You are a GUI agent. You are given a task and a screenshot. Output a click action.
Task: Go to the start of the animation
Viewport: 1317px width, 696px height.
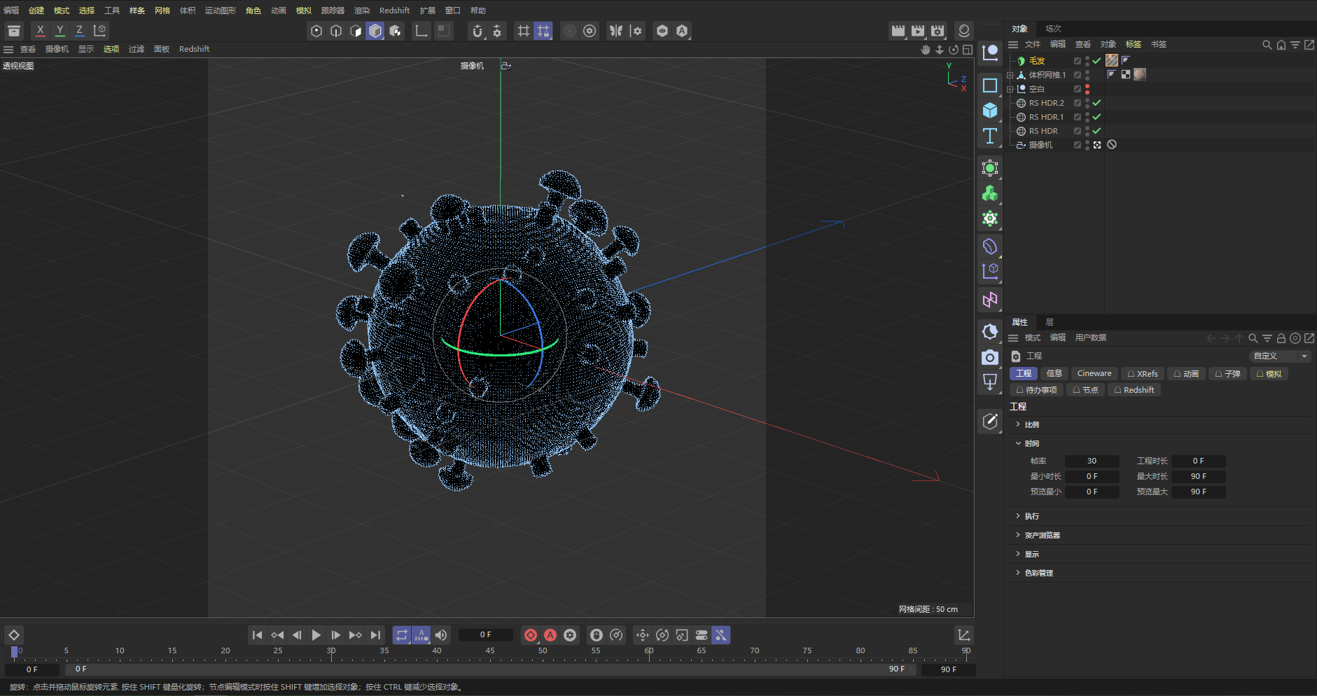tap(258, 635)
